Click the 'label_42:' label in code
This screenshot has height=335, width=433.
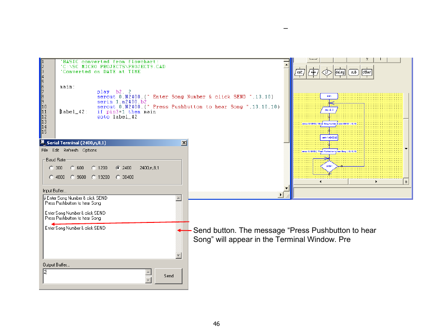(74, 112)
